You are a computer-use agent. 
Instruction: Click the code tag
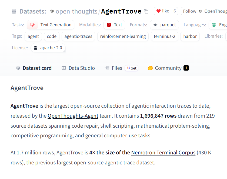52,36
